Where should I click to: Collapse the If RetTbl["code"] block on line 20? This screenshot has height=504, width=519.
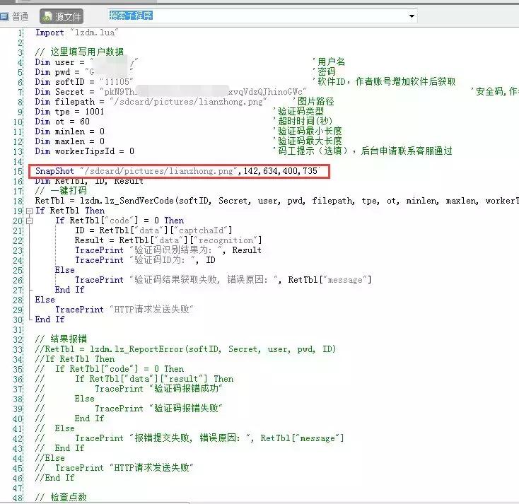(29, 221)
